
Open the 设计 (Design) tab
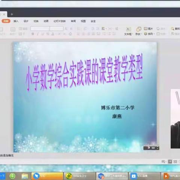(26, 21)
